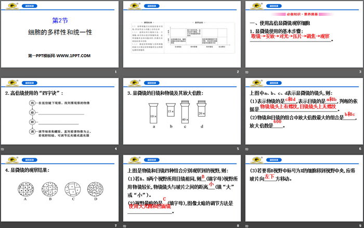Click slide number 1 label
The height and width of the screenshot is (228, 364).
point(115,72)
